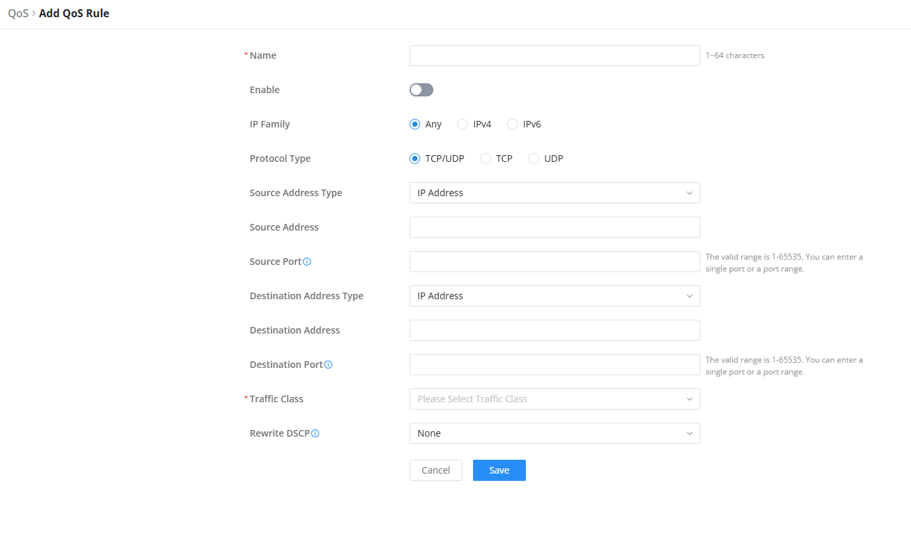Screen dimensions: 911x537
Task: Toggle the Enable switch on
Action: coord(421,90)
